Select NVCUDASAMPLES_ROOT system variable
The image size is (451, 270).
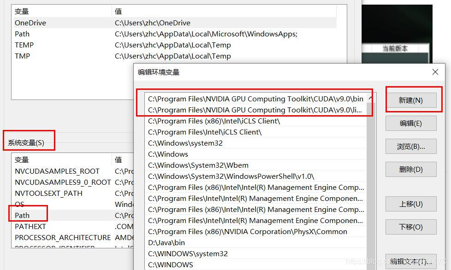coord(74,171)
